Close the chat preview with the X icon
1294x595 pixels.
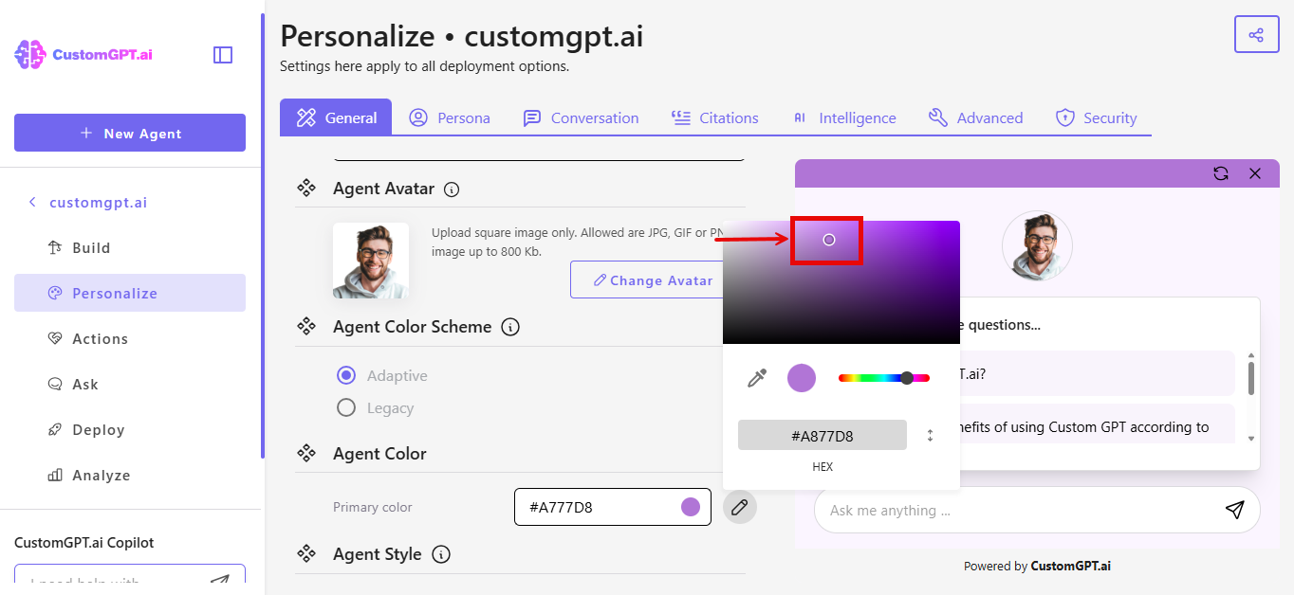(1255, 173)
